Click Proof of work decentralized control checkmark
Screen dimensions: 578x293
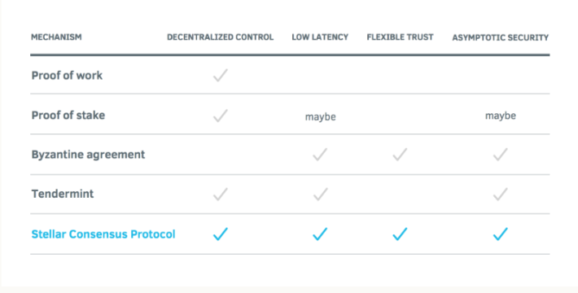tap(221, 75)
